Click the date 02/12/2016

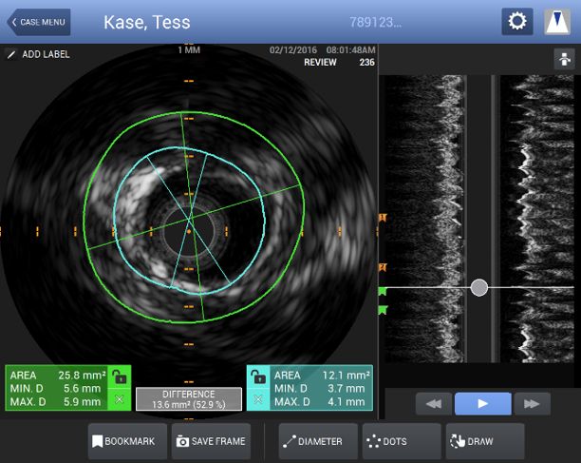(293, 50)
